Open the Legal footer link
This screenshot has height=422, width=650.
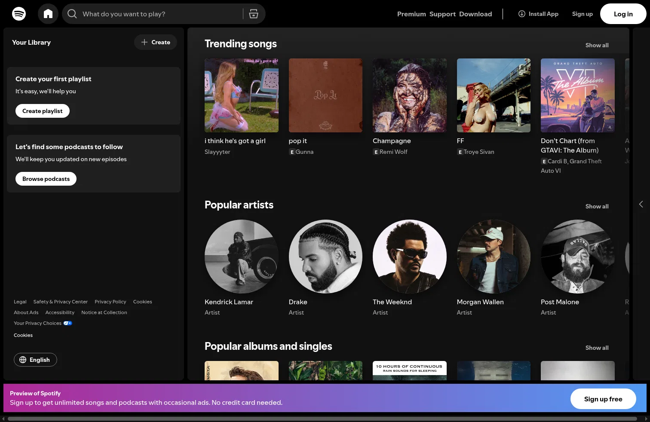[x=20, y=302]
